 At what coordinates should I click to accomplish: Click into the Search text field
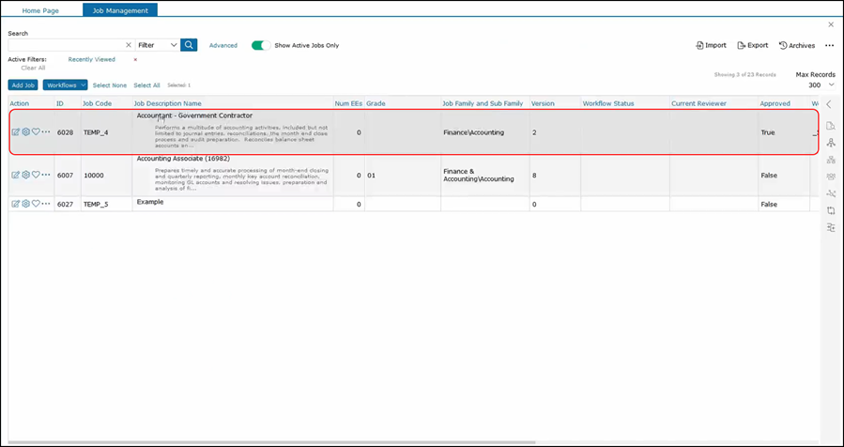(66, 45)
